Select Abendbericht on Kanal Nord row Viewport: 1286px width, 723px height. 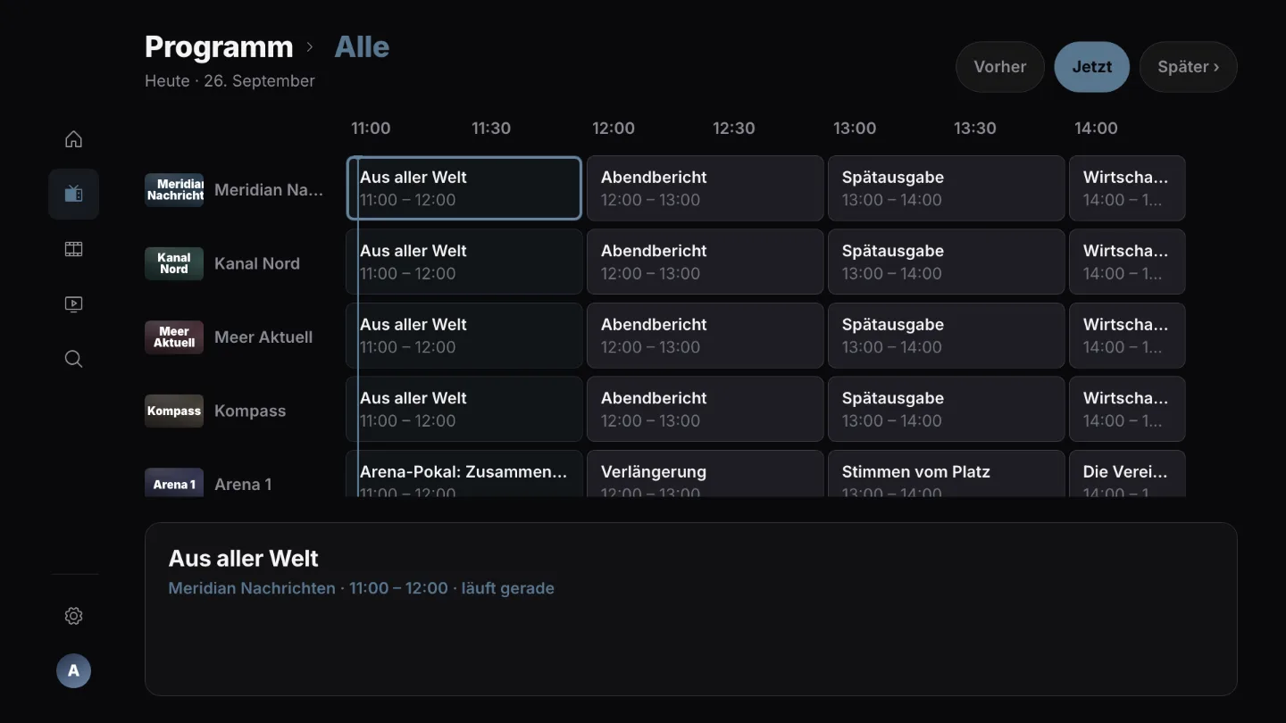(x=705, y=262)
